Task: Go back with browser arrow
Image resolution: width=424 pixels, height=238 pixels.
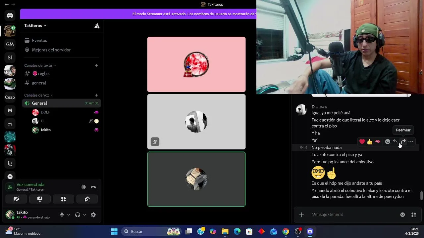Action: pyautogui.click(x=7, y=4)
